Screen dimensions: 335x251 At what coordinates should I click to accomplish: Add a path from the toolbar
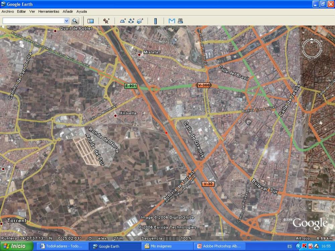[131, 21]
